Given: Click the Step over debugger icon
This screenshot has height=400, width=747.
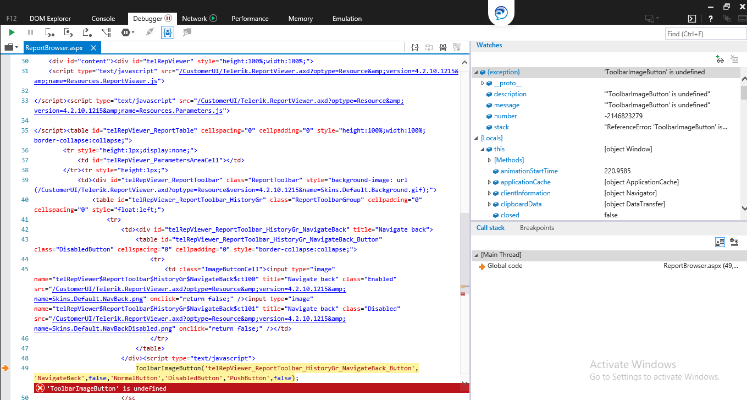Looking at the screenshot, I should [x=68, y=33].
